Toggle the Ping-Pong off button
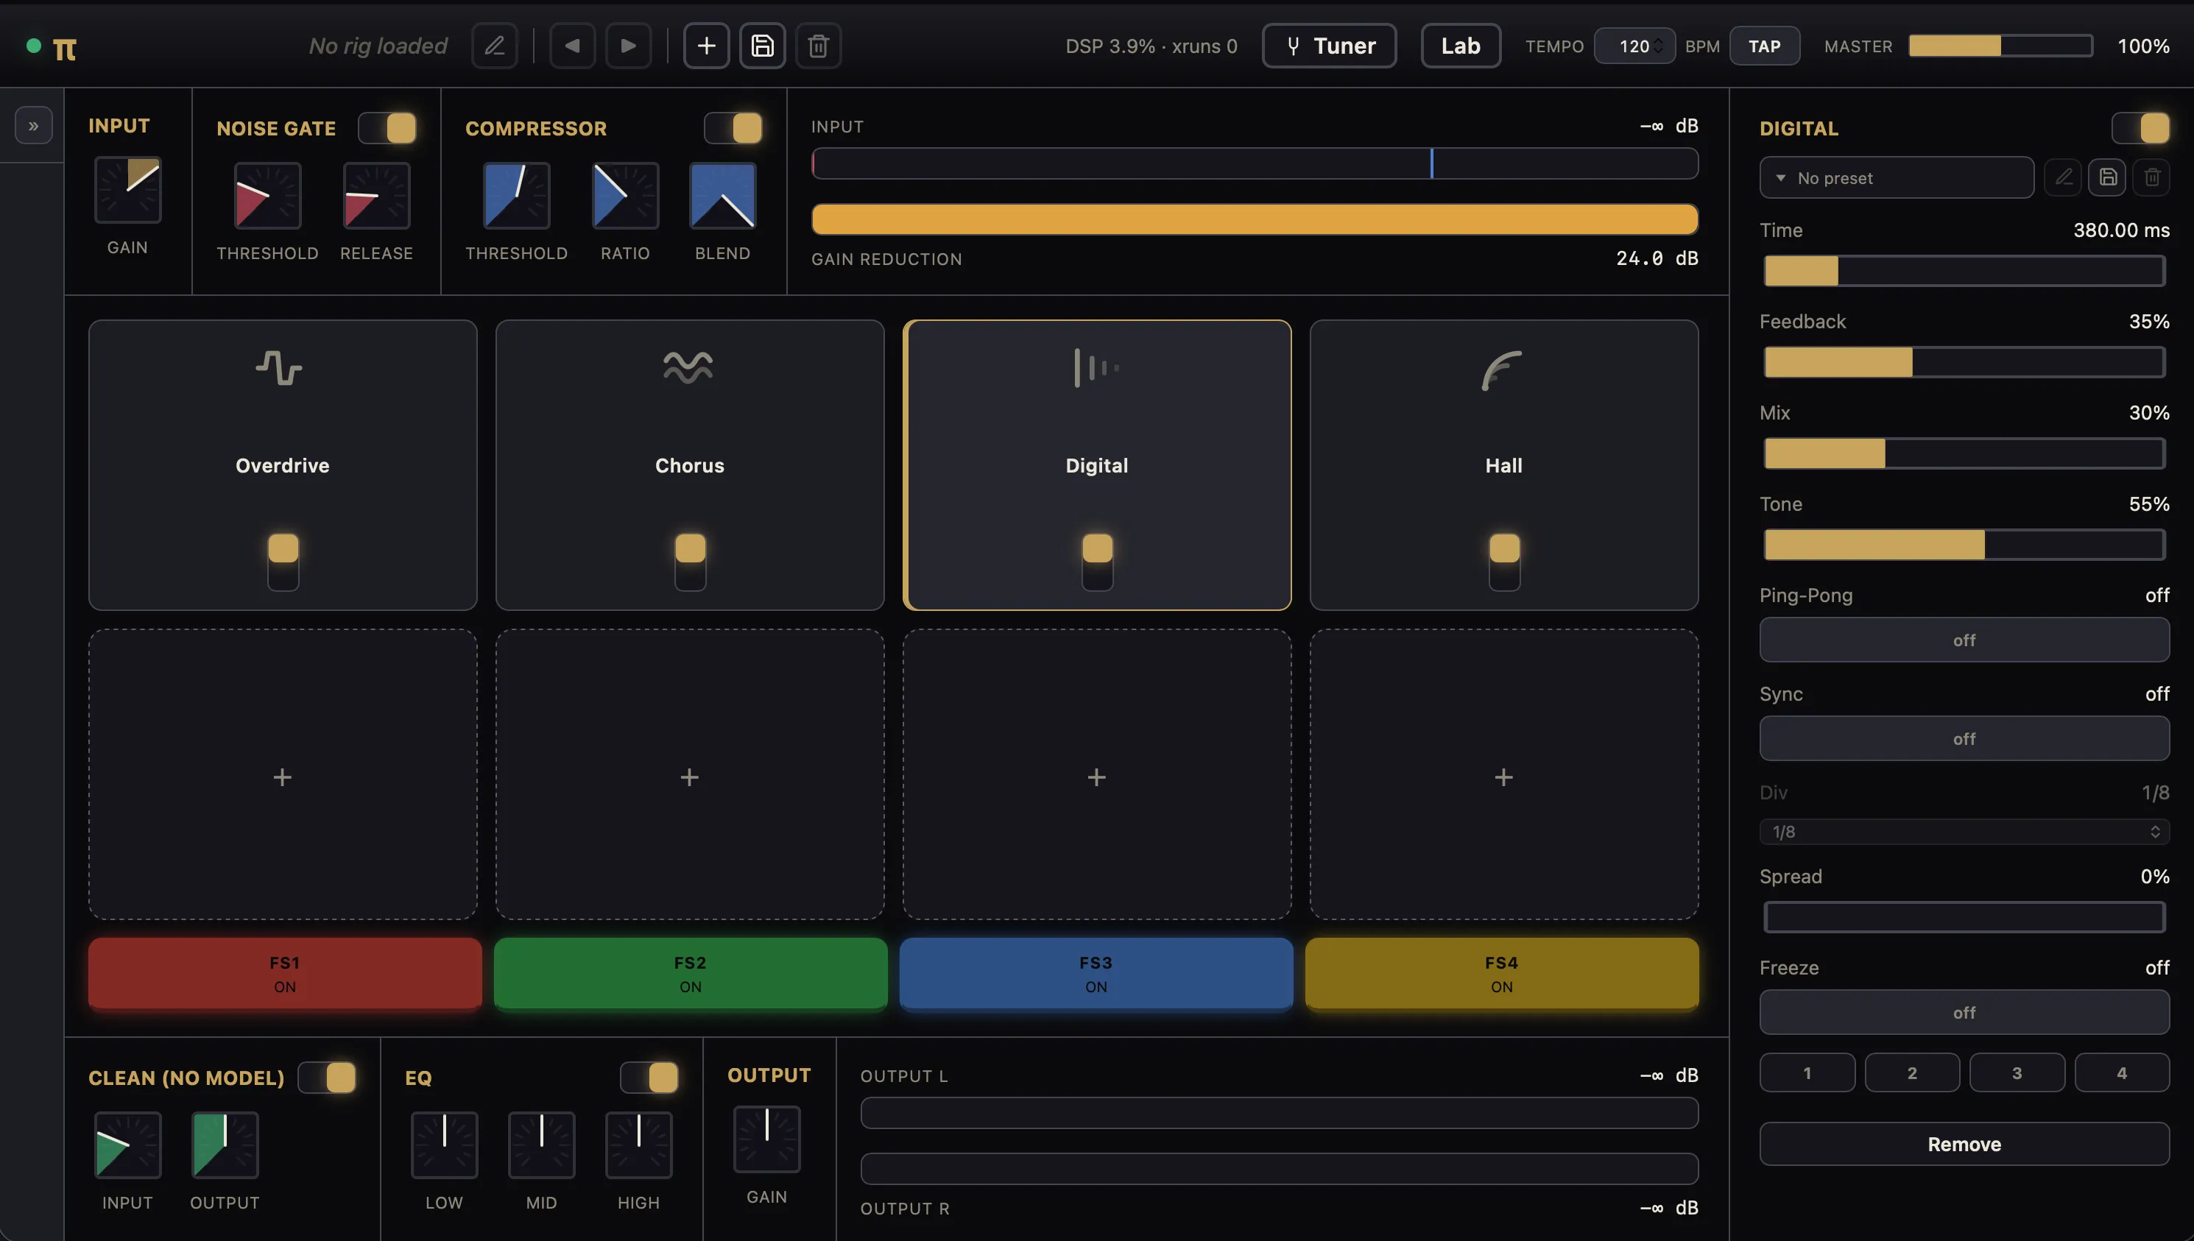2194x1241 pixels. point(1964,640)
